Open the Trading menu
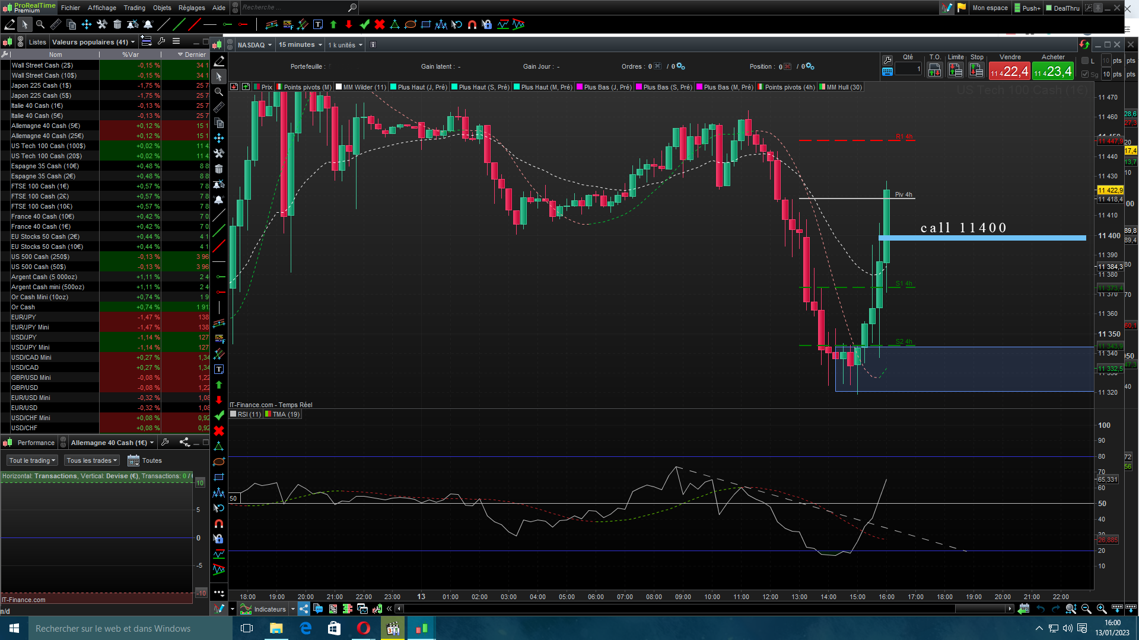 pyautogui.click(x=134, y=8)
